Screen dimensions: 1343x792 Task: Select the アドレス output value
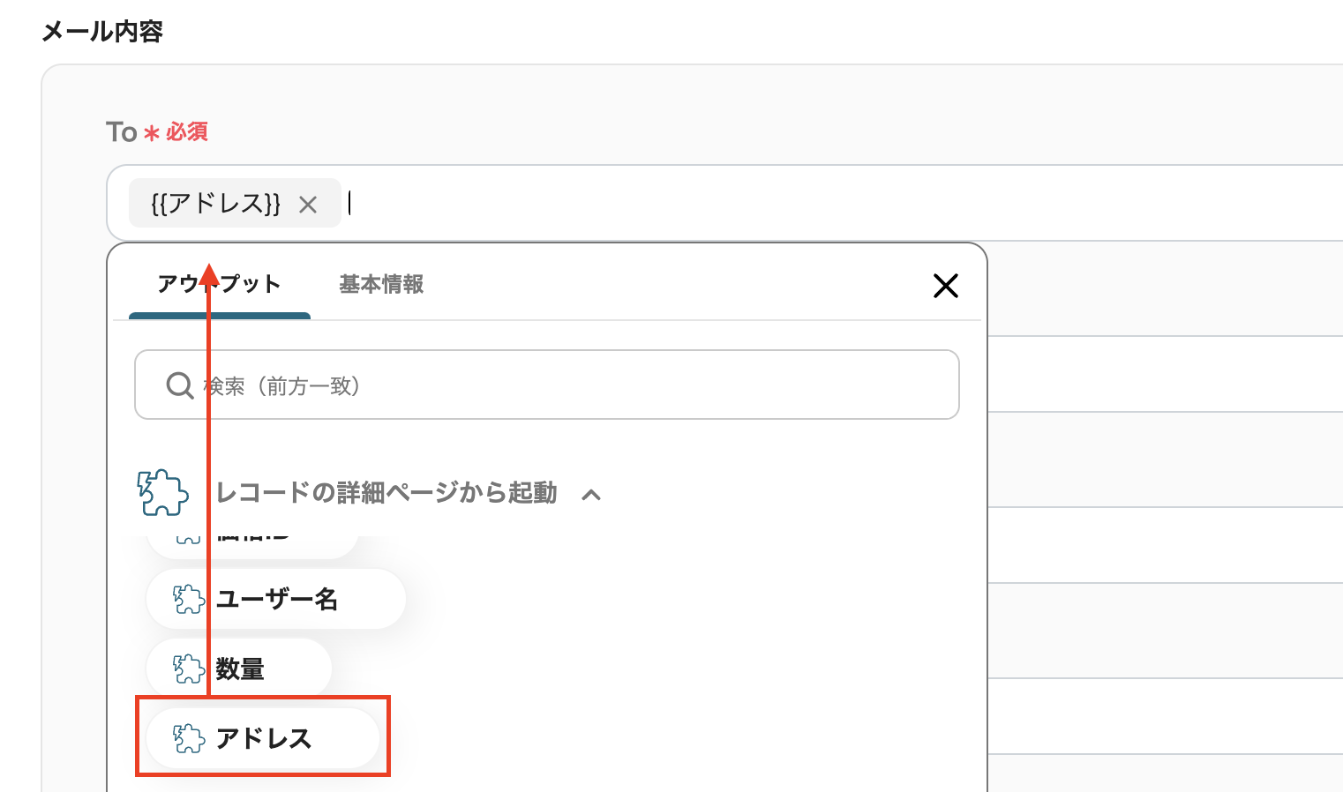coord(264,738)
